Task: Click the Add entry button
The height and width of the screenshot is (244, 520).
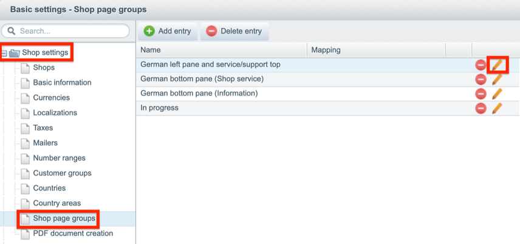Action: point(168,32)
